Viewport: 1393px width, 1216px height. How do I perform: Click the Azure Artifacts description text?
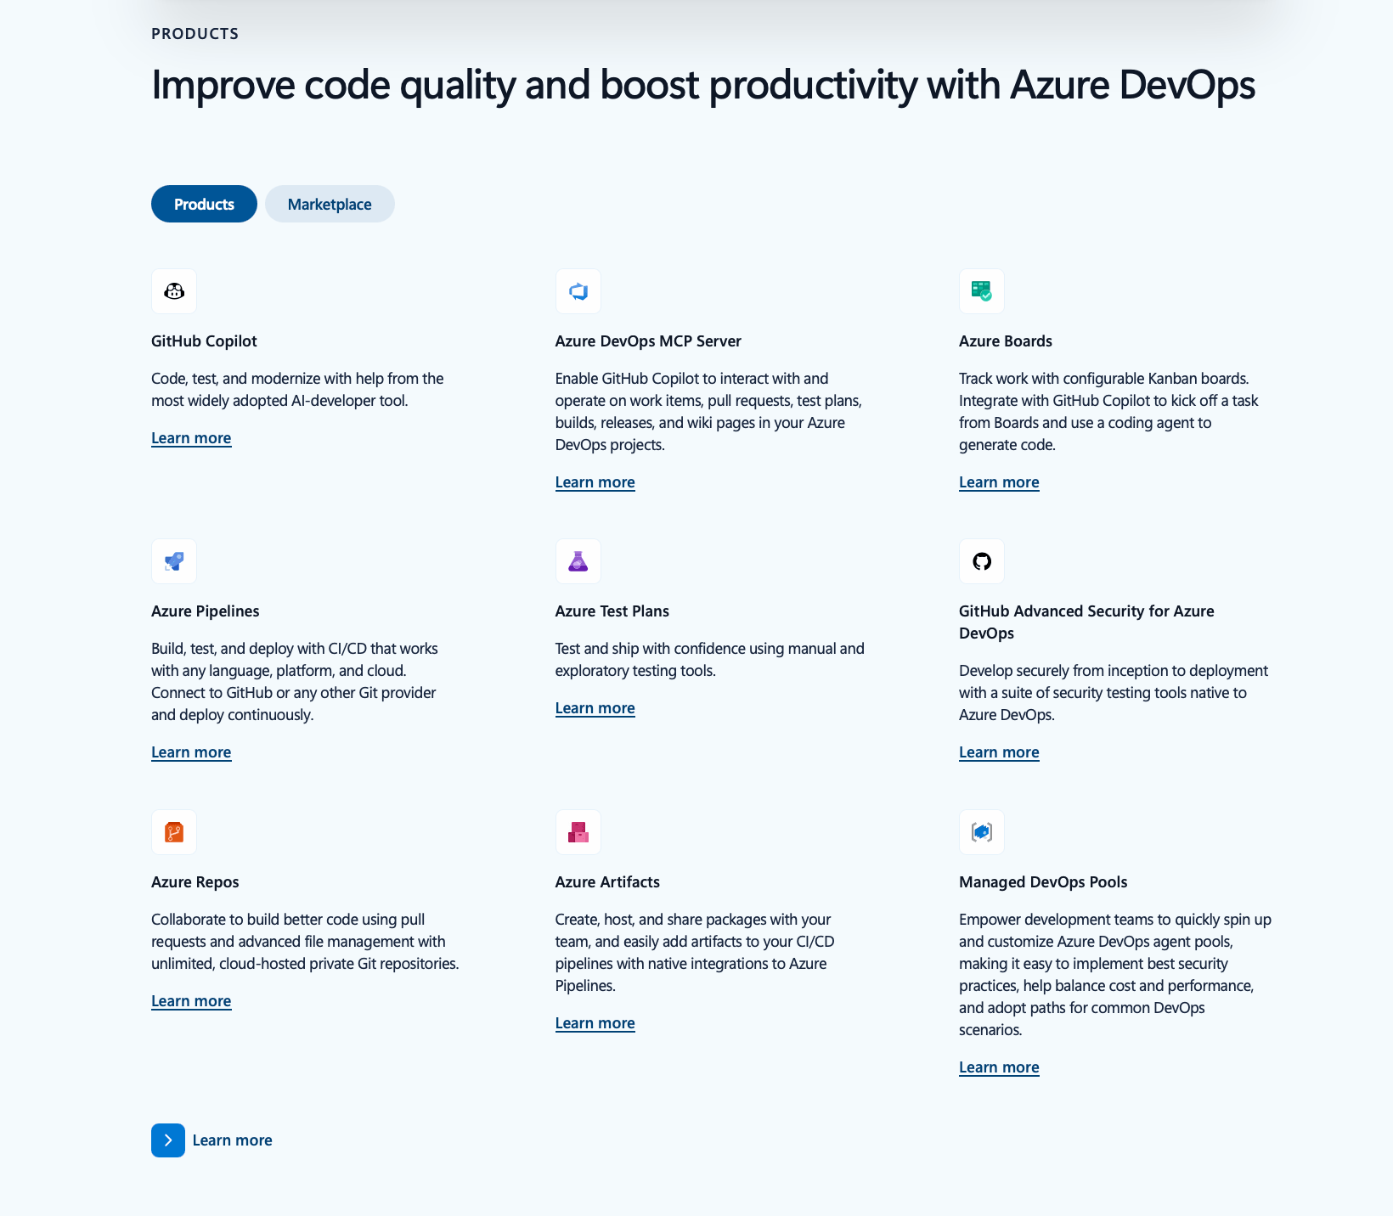695,953
